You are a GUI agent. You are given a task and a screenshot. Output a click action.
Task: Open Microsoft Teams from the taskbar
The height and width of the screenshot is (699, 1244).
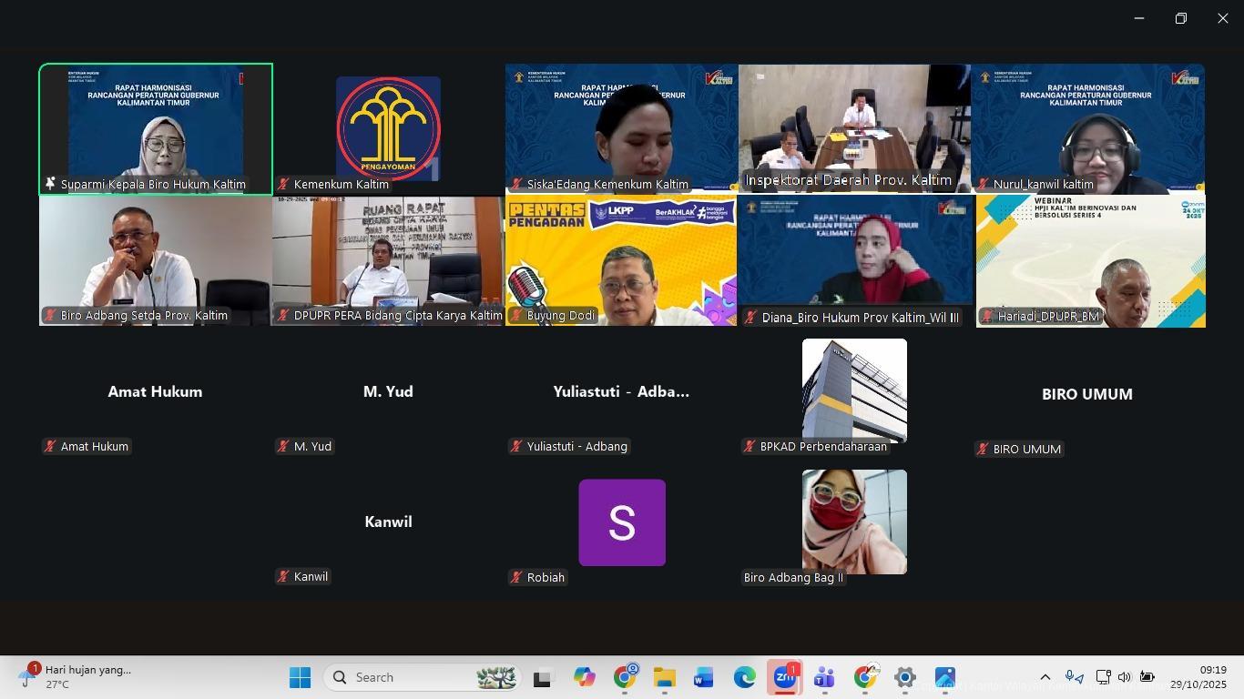point(825,678)
